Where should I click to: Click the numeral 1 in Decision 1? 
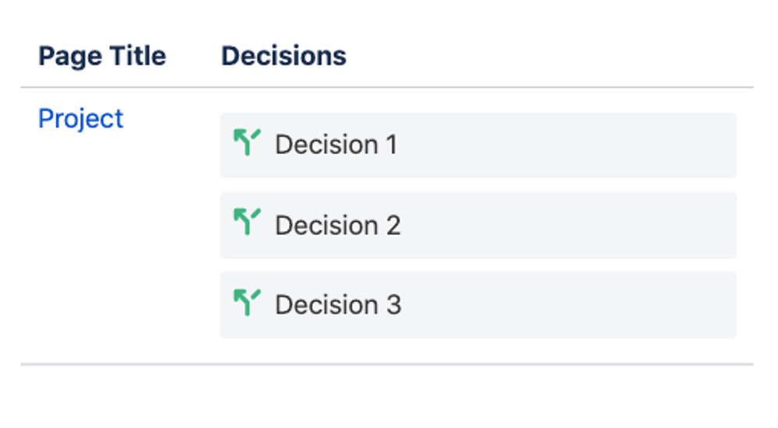[x=390, y=145]
